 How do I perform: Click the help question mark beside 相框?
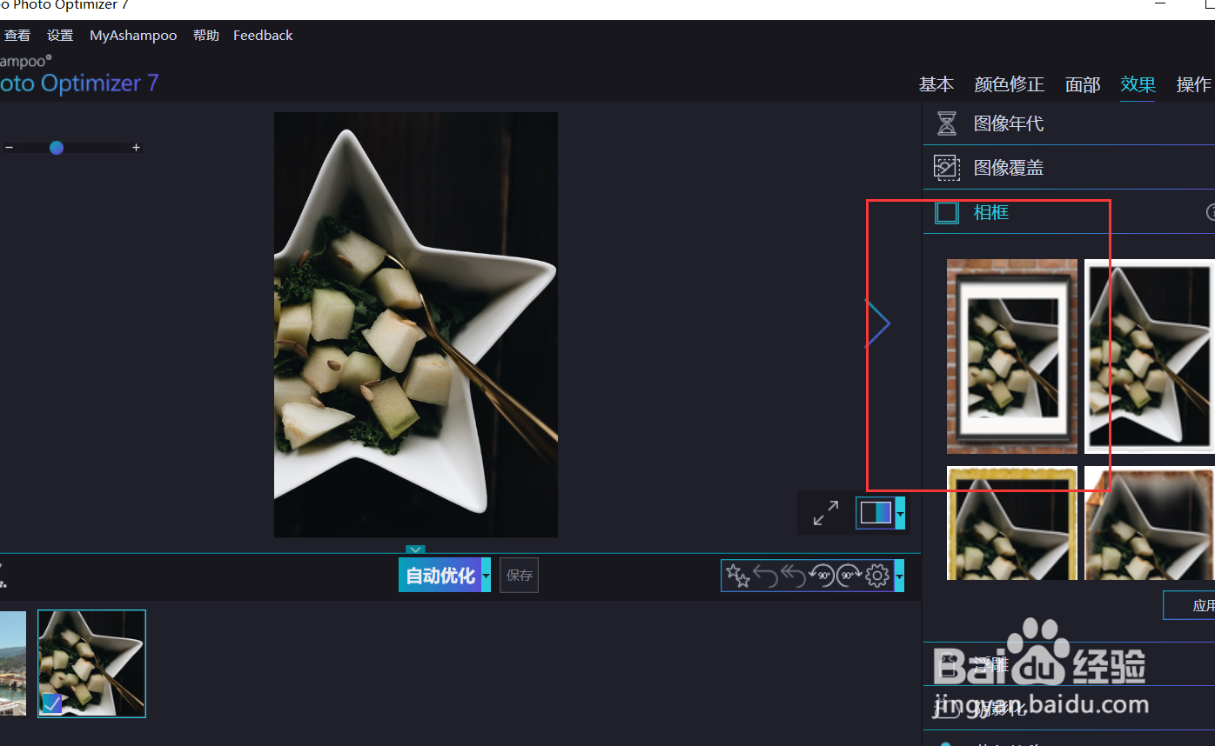[1211, 212]
